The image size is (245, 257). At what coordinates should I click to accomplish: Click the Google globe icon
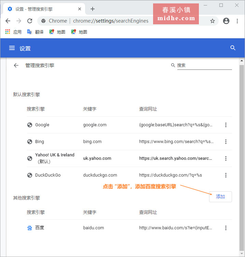tap(30, 125)
